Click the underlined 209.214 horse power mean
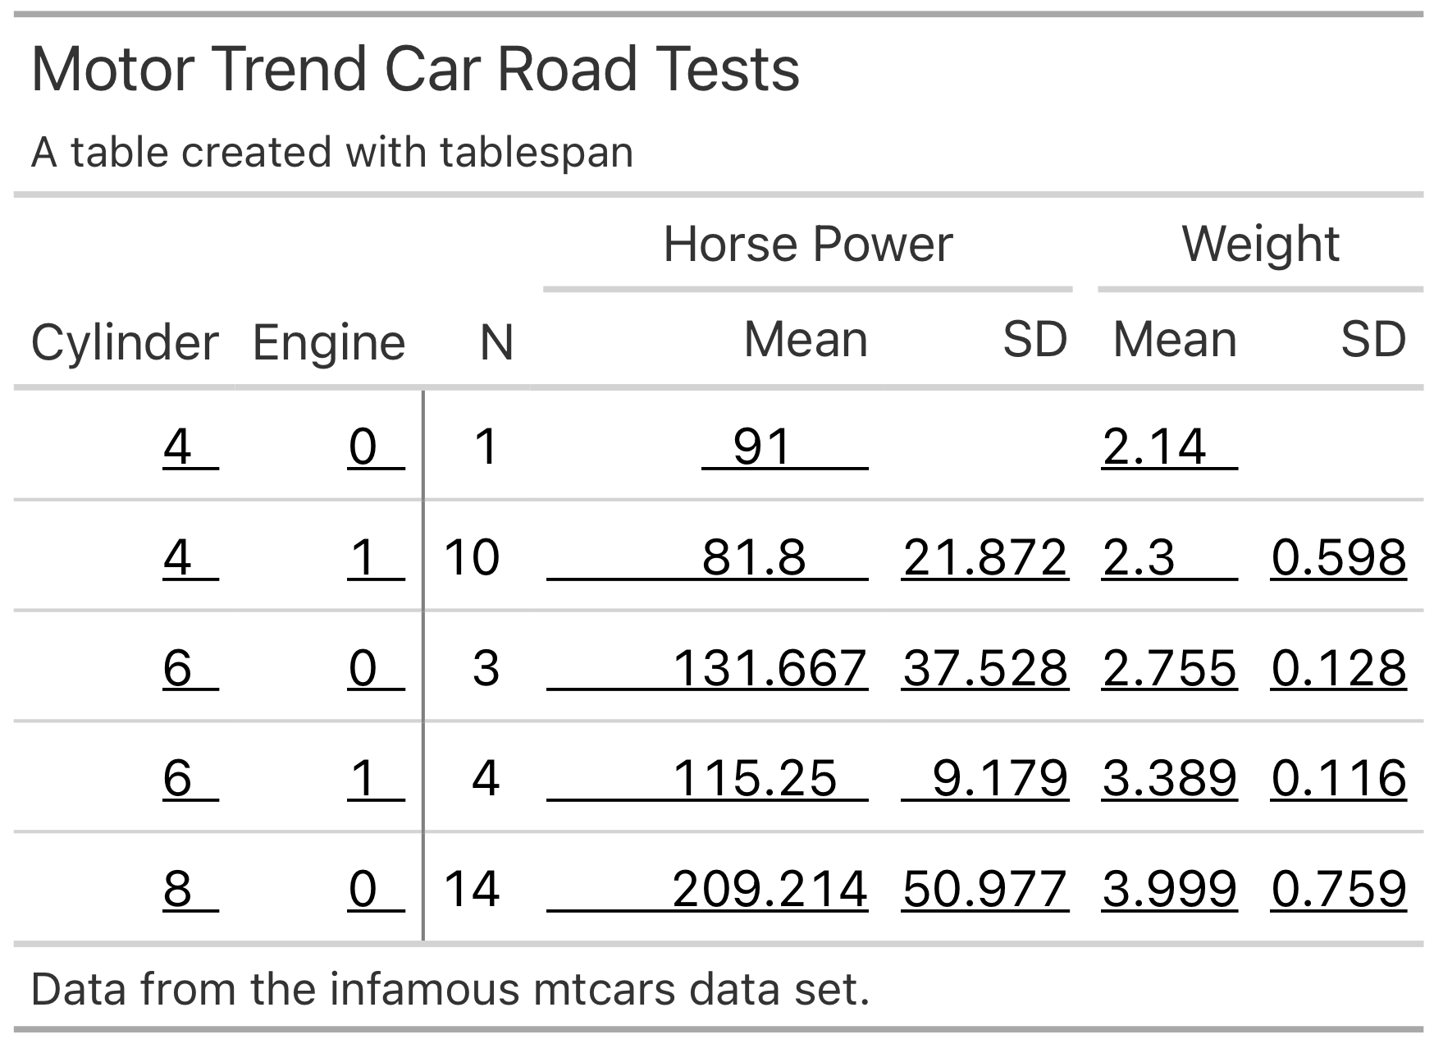Viewport: 1434px width, 1044px height. pos(770,889)
